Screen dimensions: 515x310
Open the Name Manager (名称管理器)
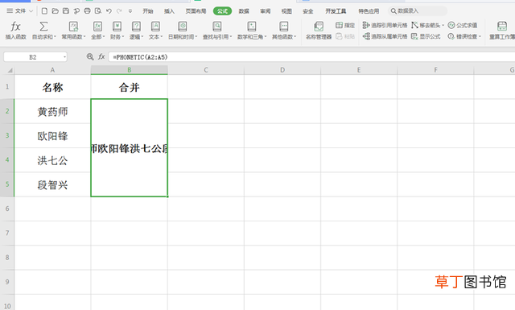tap(319, 31)
